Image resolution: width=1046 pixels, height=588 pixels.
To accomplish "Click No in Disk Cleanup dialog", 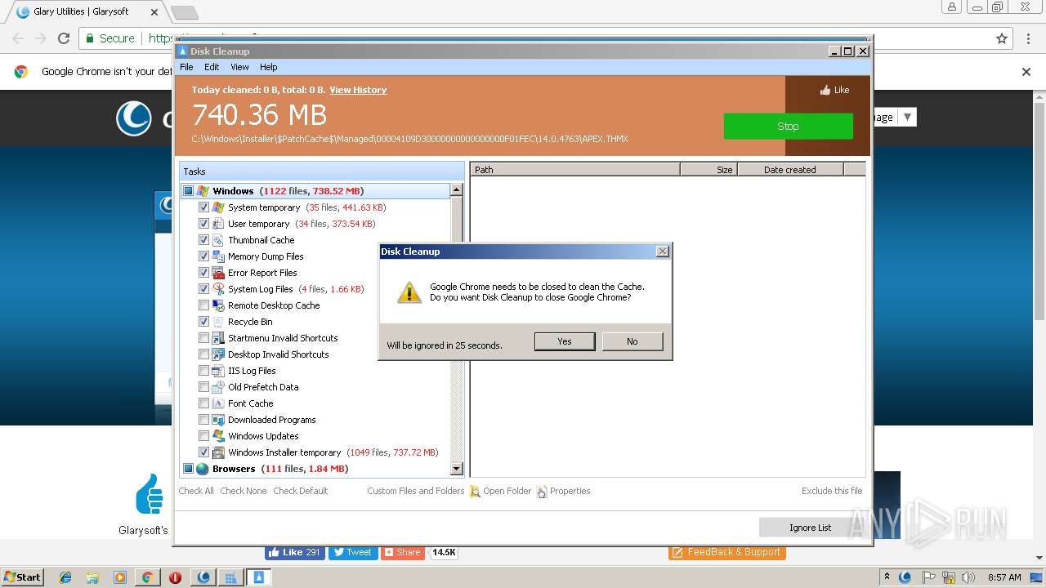I will tap(633, 341).
